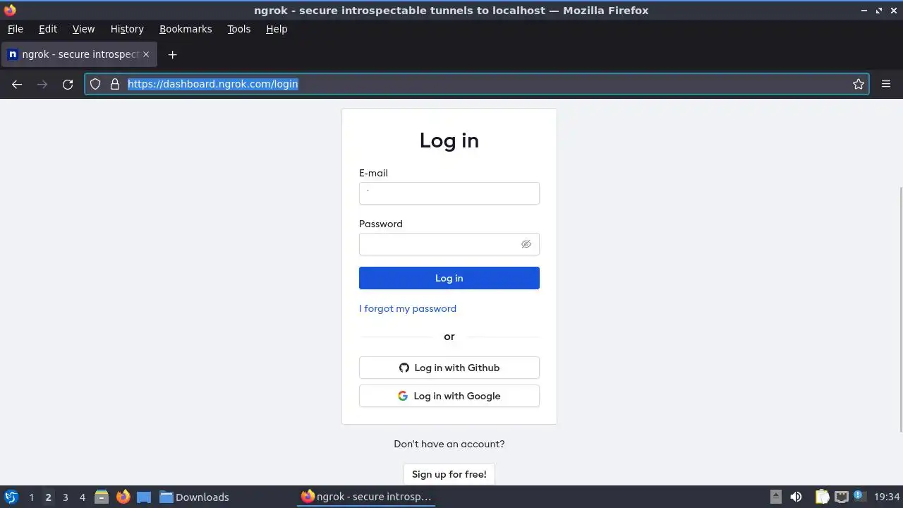Click Sign up for free! button

(x=449, y=474)
